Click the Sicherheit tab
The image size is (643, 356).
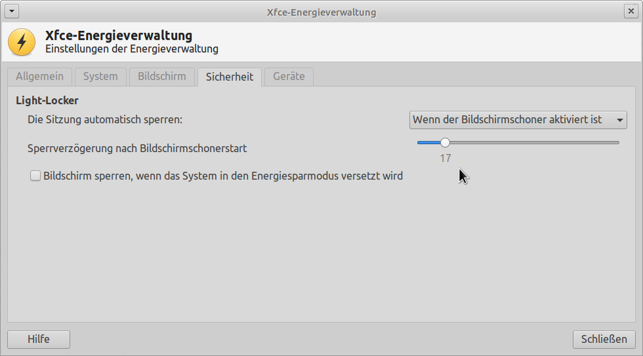coord(229,77)
